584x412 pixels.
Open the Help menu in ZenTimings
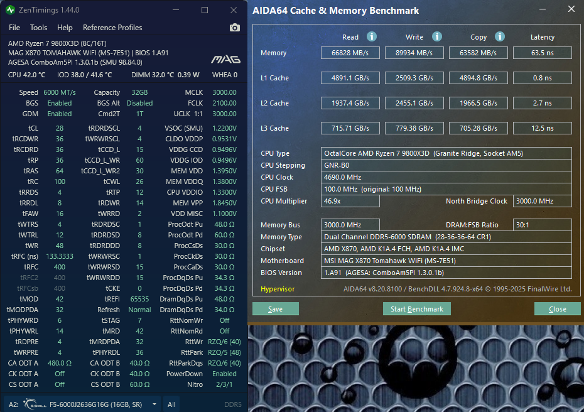(65, 28)
